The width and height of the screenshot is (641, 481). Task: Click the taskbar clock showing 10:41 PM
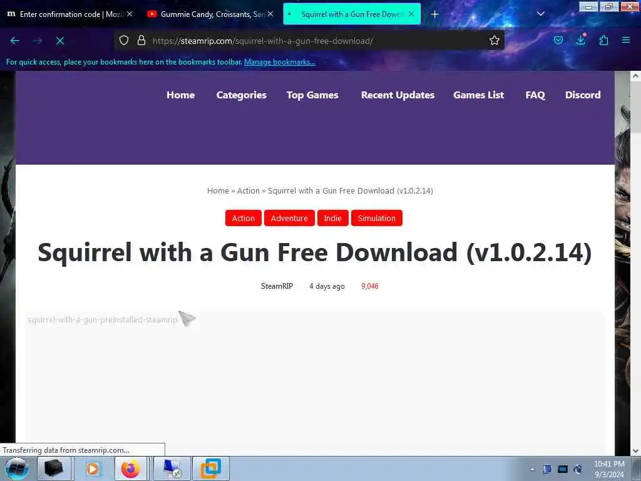click(609, 469)
